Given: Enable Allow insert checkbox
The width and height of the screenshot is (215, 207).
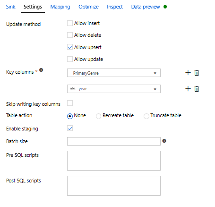Looking at the screenshot, I should coord(70,23).
